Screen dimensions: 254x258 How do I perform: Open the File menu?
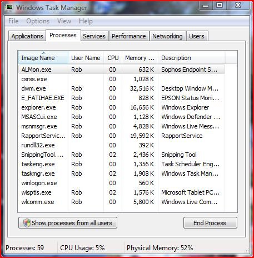[13, 21]
